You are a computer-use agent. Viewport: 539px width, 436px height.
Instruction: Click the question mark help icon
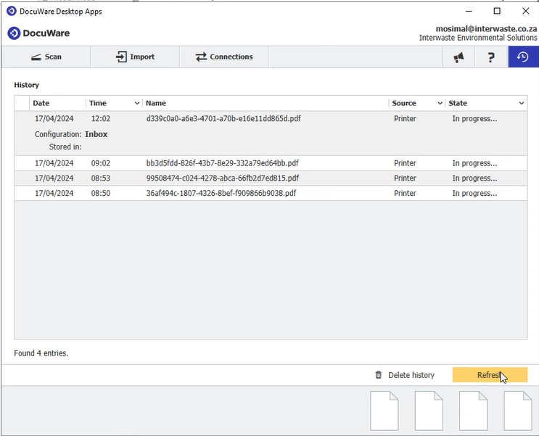click(x=491, y=57)
